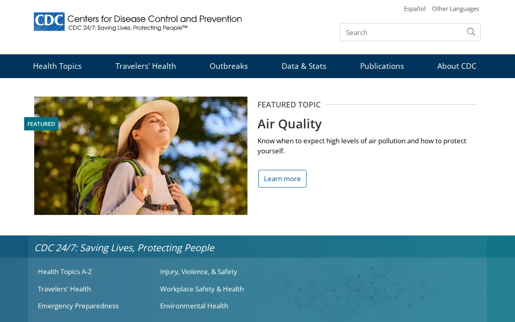Switch the site to Español
This screenshot has width=515, height=322.
point(415,8)
